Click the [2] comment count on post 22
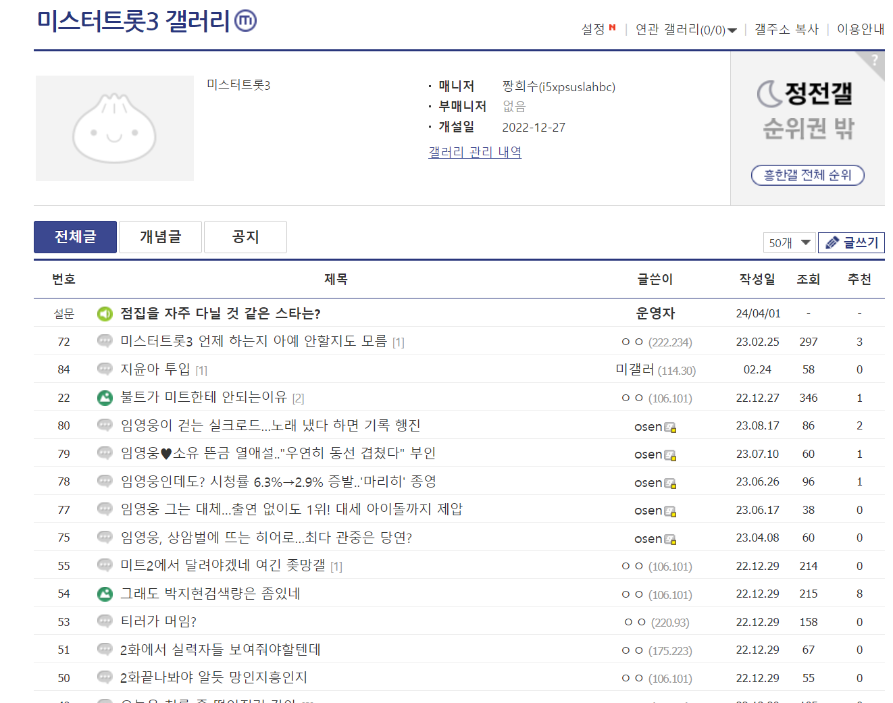 tap(298, 398)
